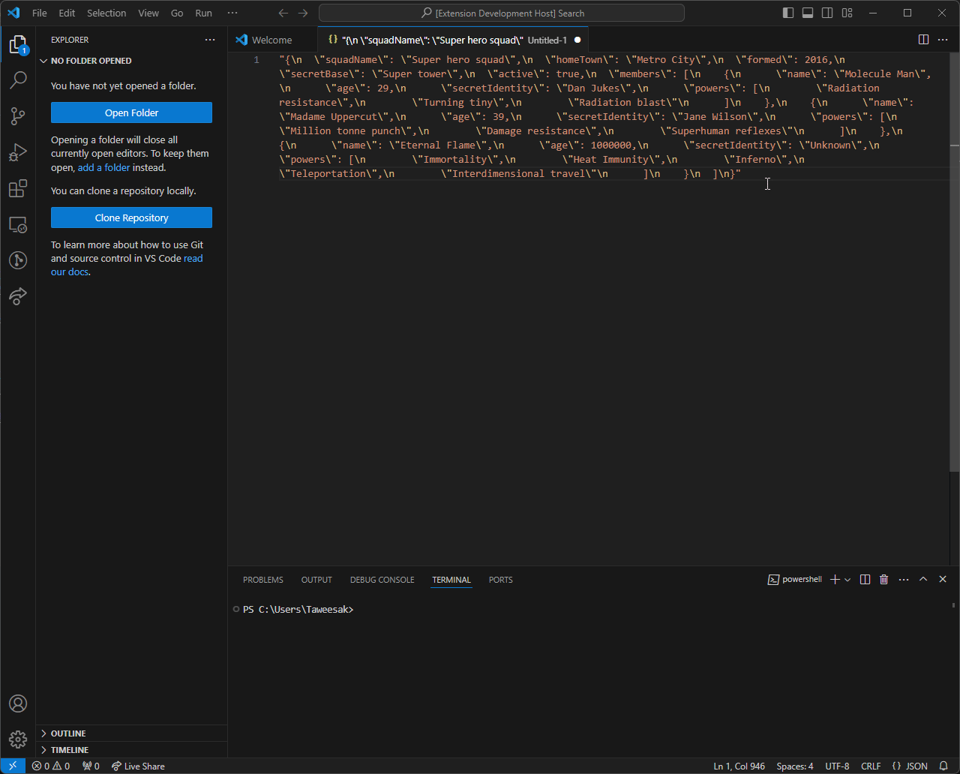Viewport: 960px width, 774px height.
Task: Open the new terminal profile dropdown
Action: (847, 579)
